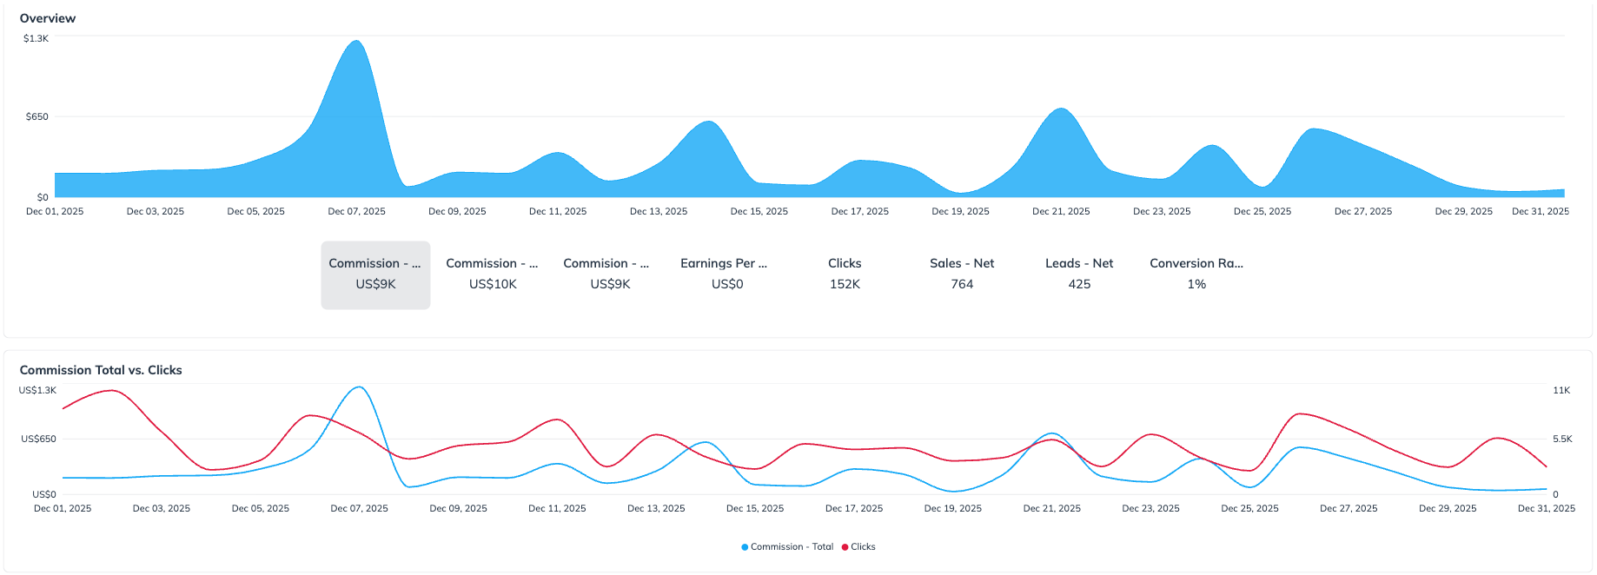
Task: Click the red Clicks line peak near Dec 26
Action: 1299,414
